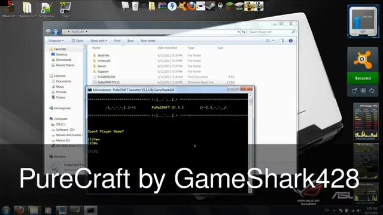Click the Avast gadget open-window icon

354,91
